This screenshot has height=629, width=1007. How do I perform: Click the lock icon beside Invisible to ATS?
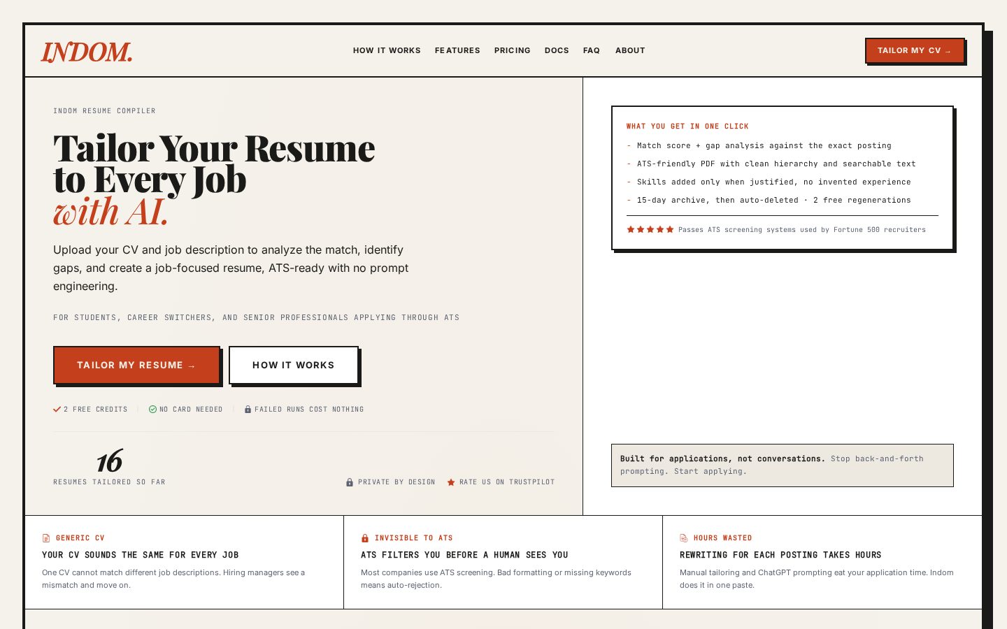click(x=365, y=538)
